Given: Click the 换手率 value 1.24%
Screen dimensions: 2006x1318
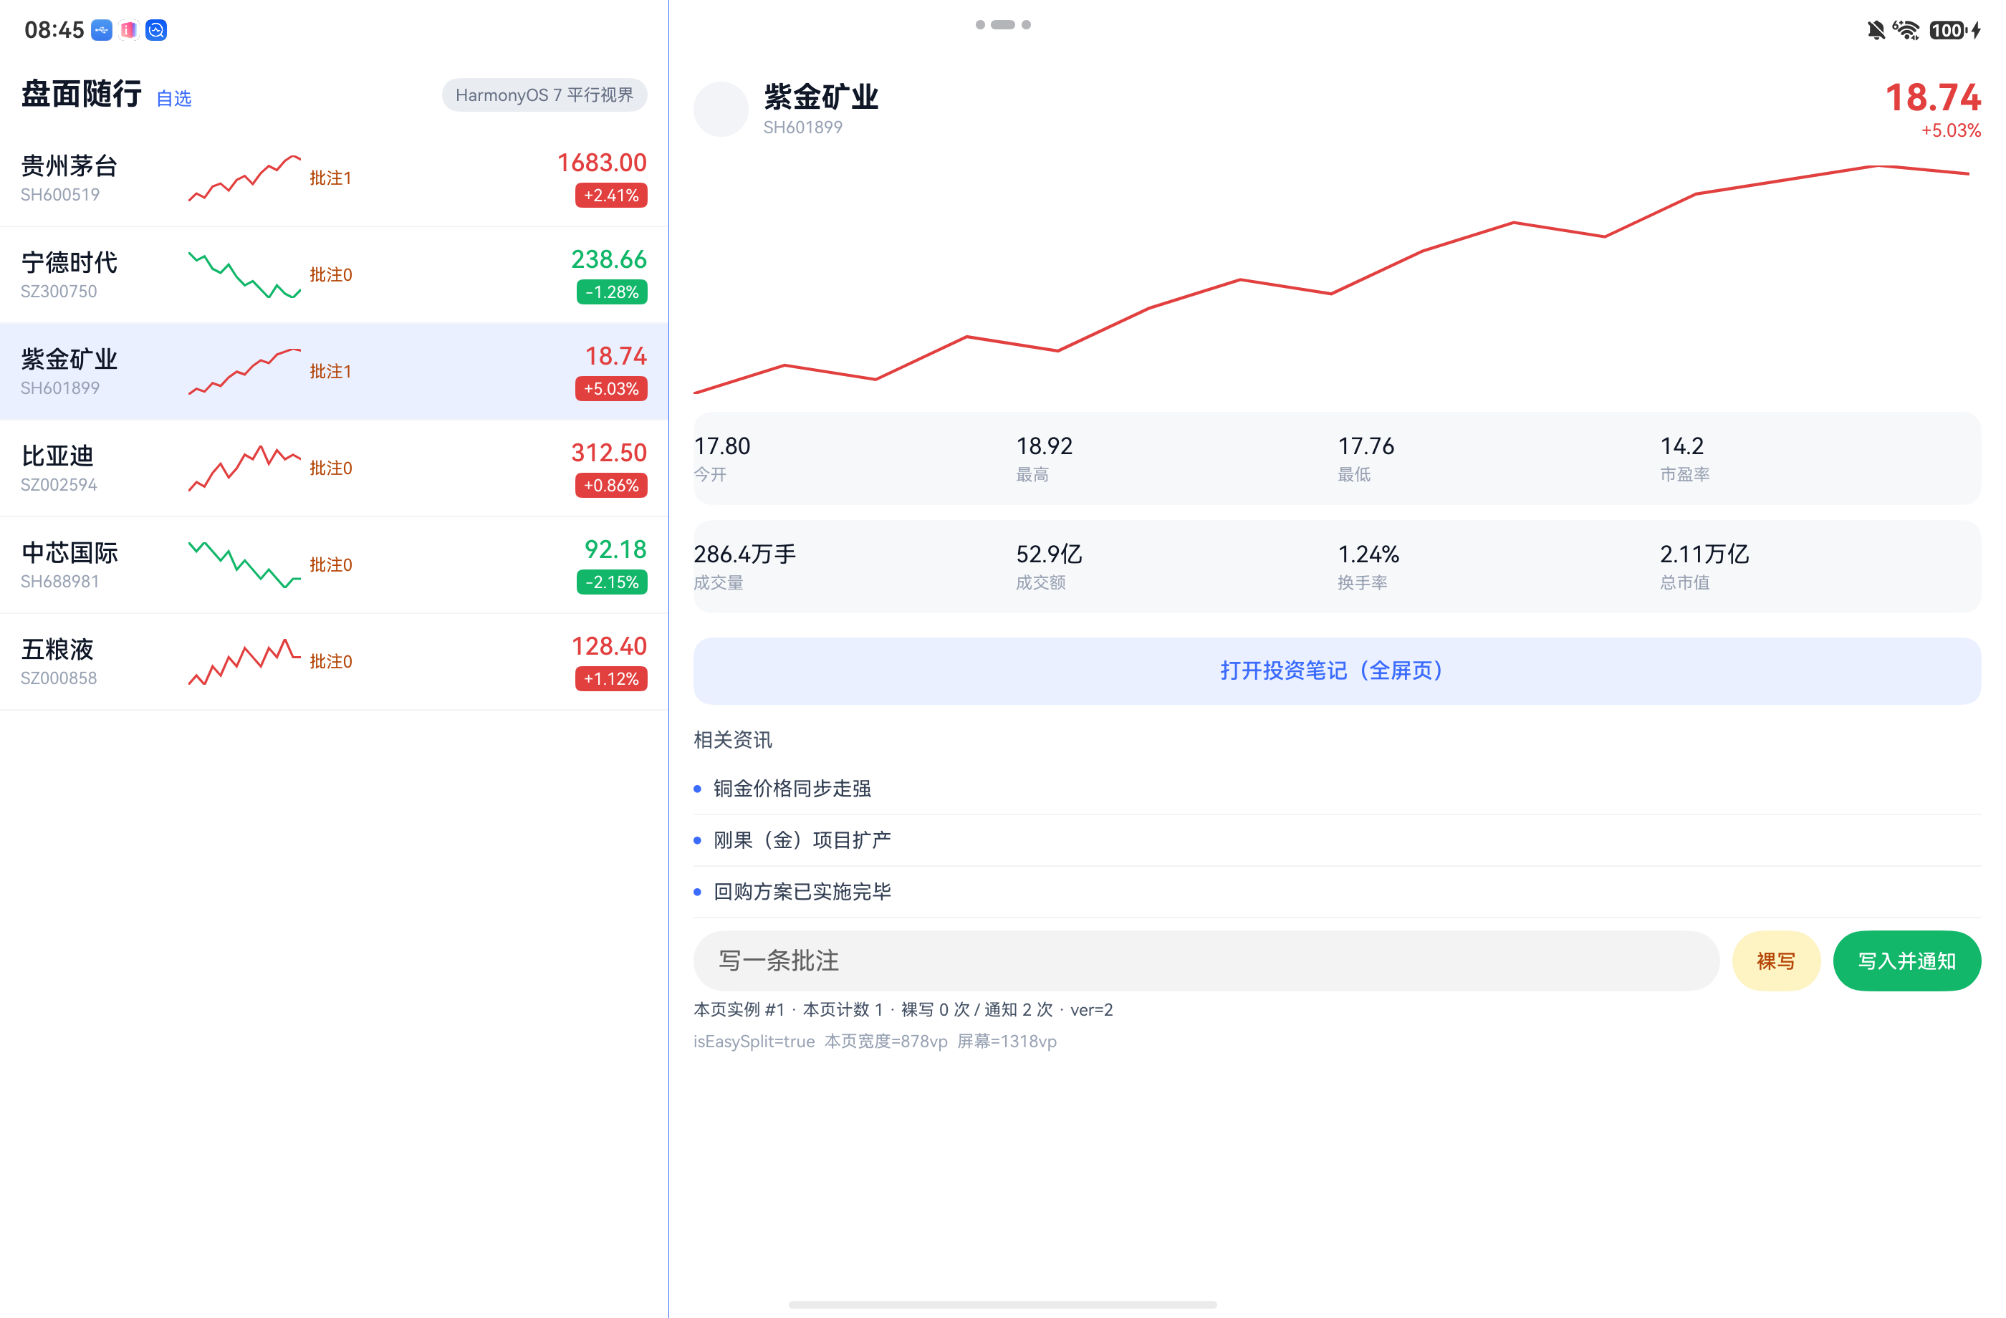Looking at the screenshot, I should (x=1369, y=554).
